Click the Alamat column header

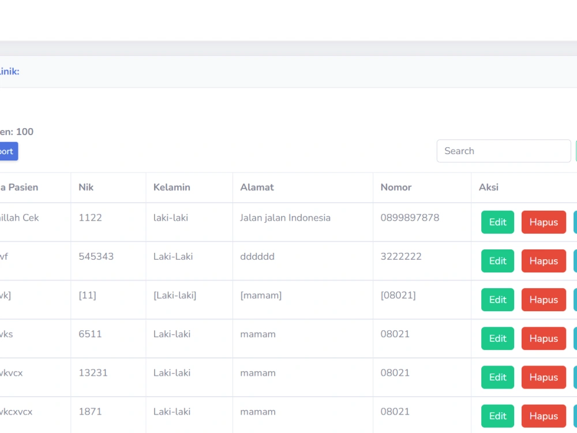pos(257,188)
